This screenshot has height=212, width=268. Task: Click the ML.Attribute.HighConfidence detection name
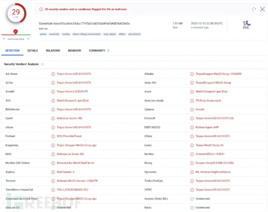tap(213, 172)
